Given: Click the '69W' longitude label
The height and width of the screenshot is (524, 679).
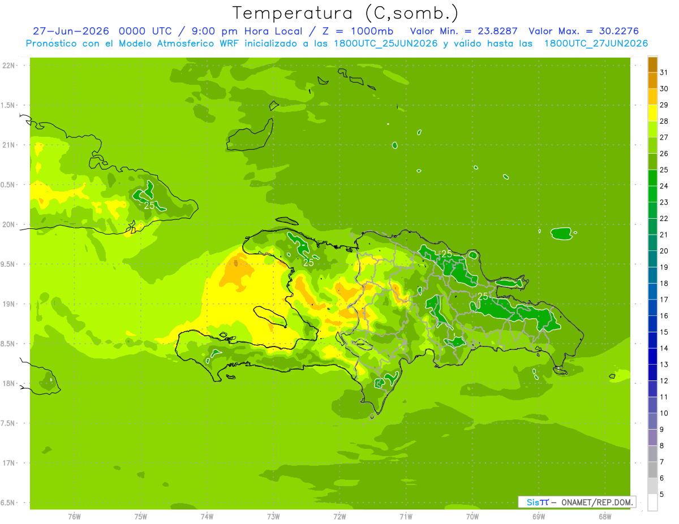Looking at the screenshot, I should pyautogui.click(x=539, y=516).
